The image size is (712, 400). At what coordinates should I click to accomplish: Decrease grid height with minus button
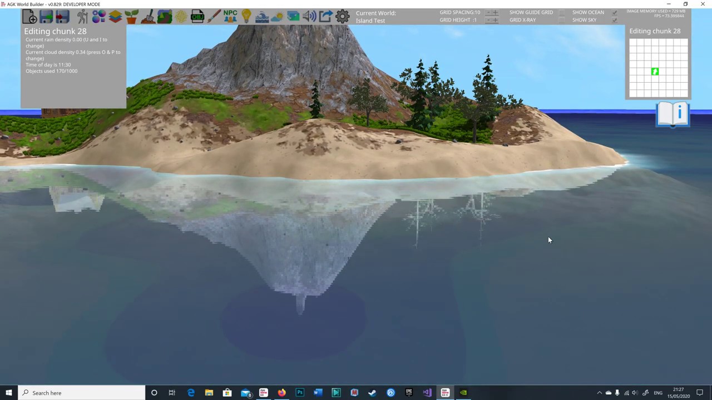pos(488,20)
